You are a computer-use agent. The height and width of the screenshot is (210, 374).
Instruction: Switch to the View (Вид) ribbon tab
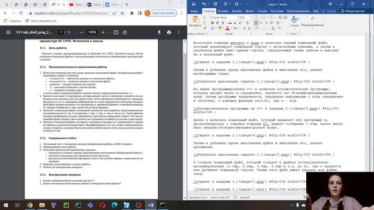pyautogui.click(x=316, y=11)
